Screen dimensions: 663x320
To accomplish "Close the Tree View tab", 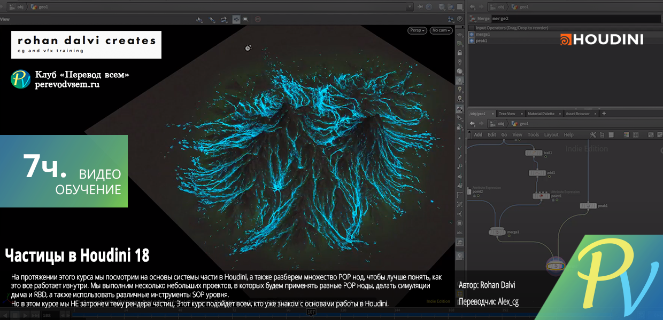I will [x=522, y=114].
